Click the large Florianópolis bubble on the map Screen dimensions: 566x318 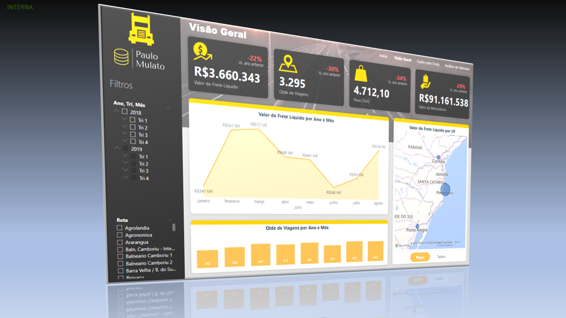pos(445,189)
